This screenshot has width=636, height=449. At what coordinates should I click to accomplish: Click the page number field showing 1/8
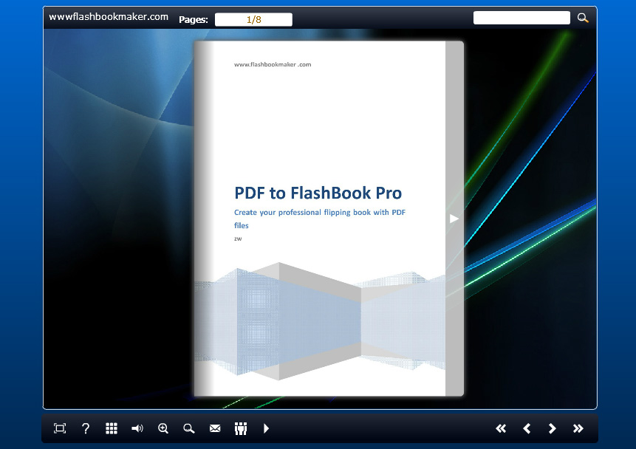253,19
